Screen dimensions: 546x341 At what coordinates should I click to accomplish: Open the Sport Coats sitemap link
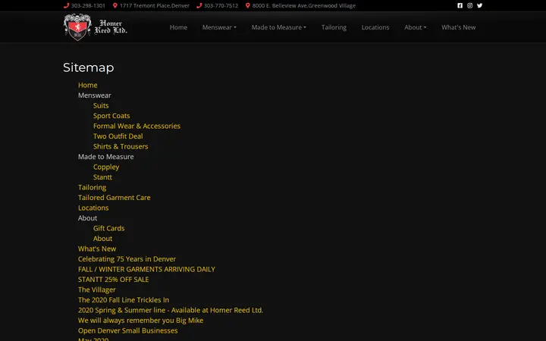pyautogui.click(x=111, y=115)
